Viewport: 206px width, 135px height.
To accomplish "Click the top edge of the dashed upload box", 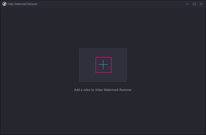I will click(x=103, y=49).
